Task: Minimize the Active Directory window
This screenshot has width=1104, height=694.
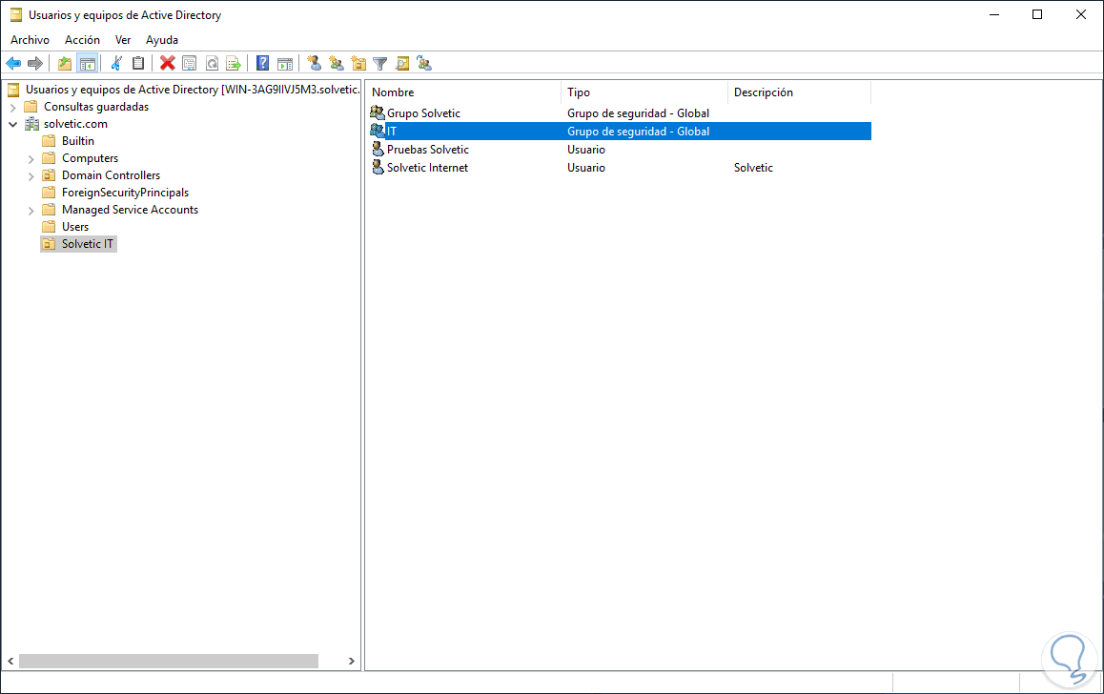Action: [x=994, y=15]
